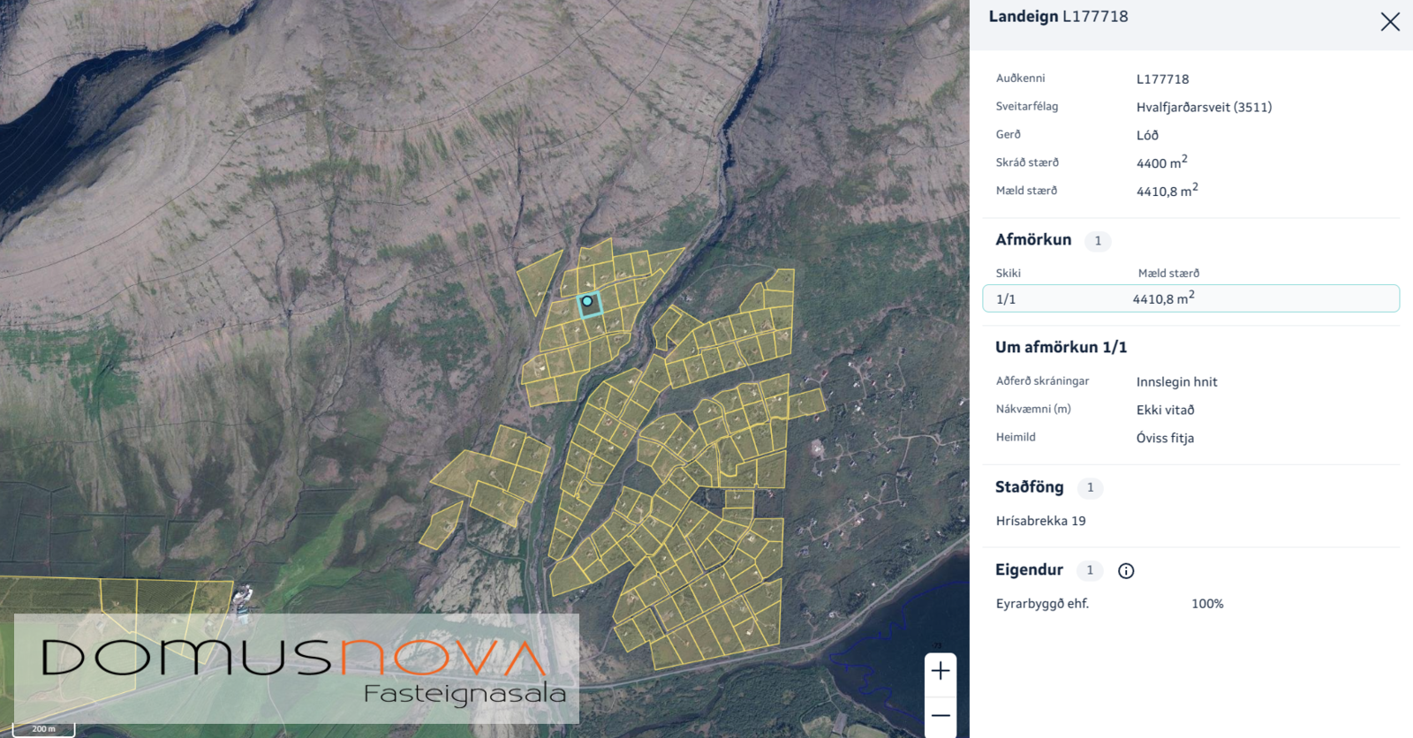Click the owner Eyrarbyggð ehf.

coord(1042,604)
